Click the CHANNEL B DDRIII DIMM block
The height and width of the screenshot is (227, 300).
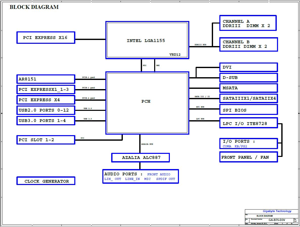[248, 44]
